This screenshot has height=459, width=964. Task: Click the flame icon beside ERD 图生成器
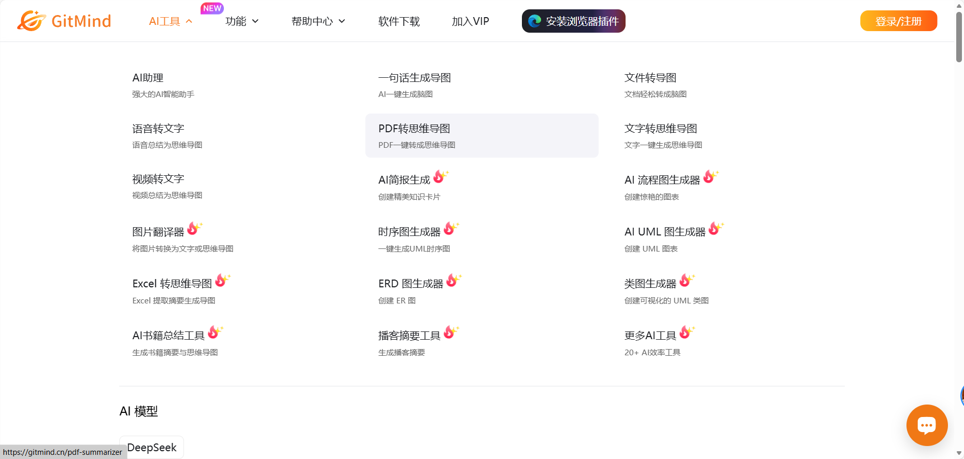coord(453,281)
